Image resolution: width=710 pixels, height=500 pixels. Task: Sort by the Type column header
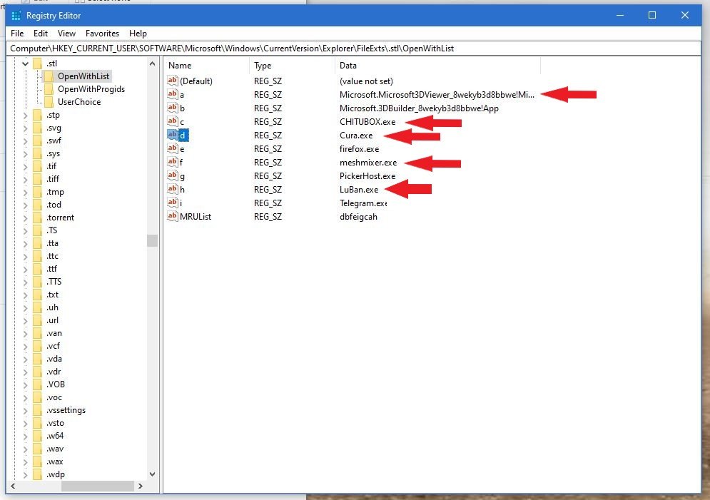(292, 66)
